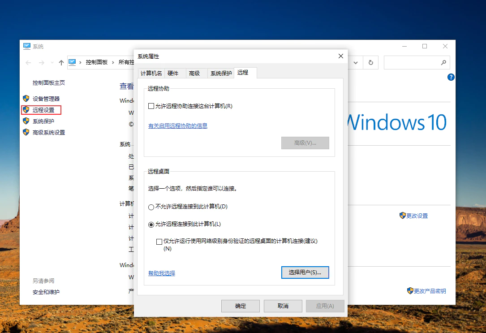This screenshot has height=333, width=486.
Task: Expand the breadcrumb chevron after 控制面板
Action: [112, 62]
